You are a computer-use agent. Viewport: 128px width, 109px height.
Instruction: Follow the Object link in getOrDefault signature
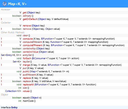(42, 19)
